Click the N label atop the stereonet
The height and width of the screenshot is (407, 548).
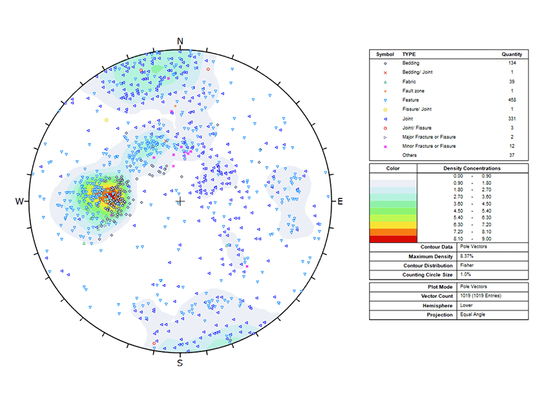[180, 41]
